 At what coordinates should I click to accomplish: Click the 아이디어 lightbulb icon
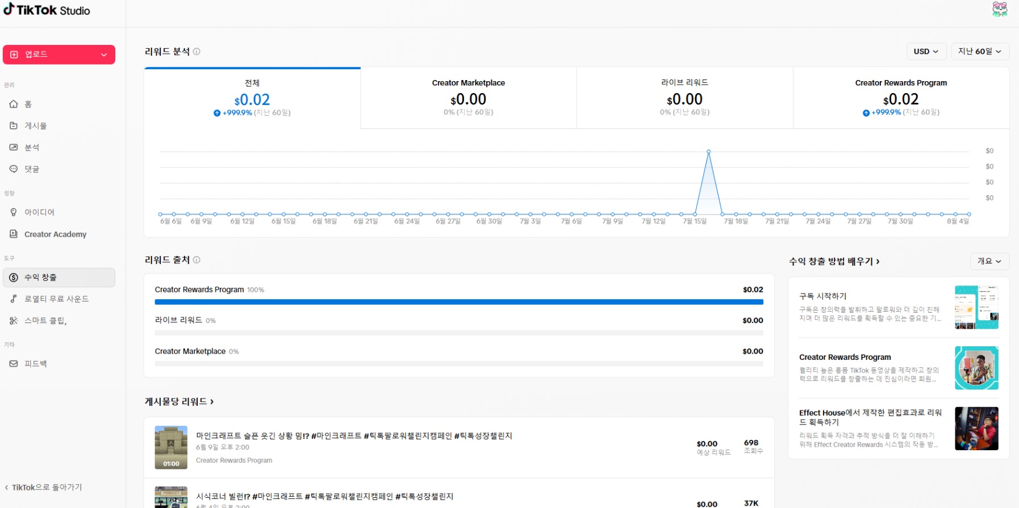click(x=14, y=212)
